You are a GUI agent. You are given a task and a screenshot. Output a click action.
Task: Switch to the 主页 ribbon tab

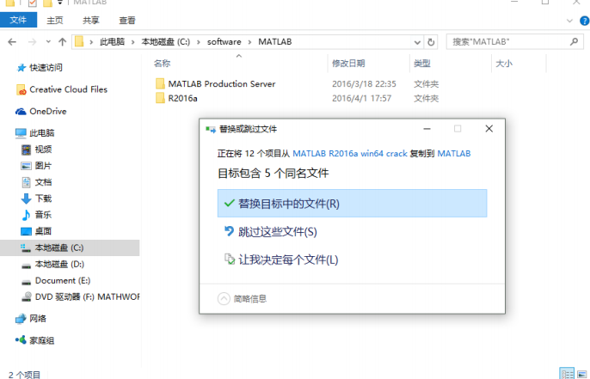click(55, 21)
